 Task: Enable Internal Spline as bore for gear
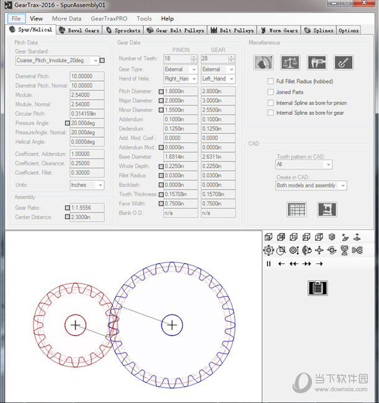[270, 113]
